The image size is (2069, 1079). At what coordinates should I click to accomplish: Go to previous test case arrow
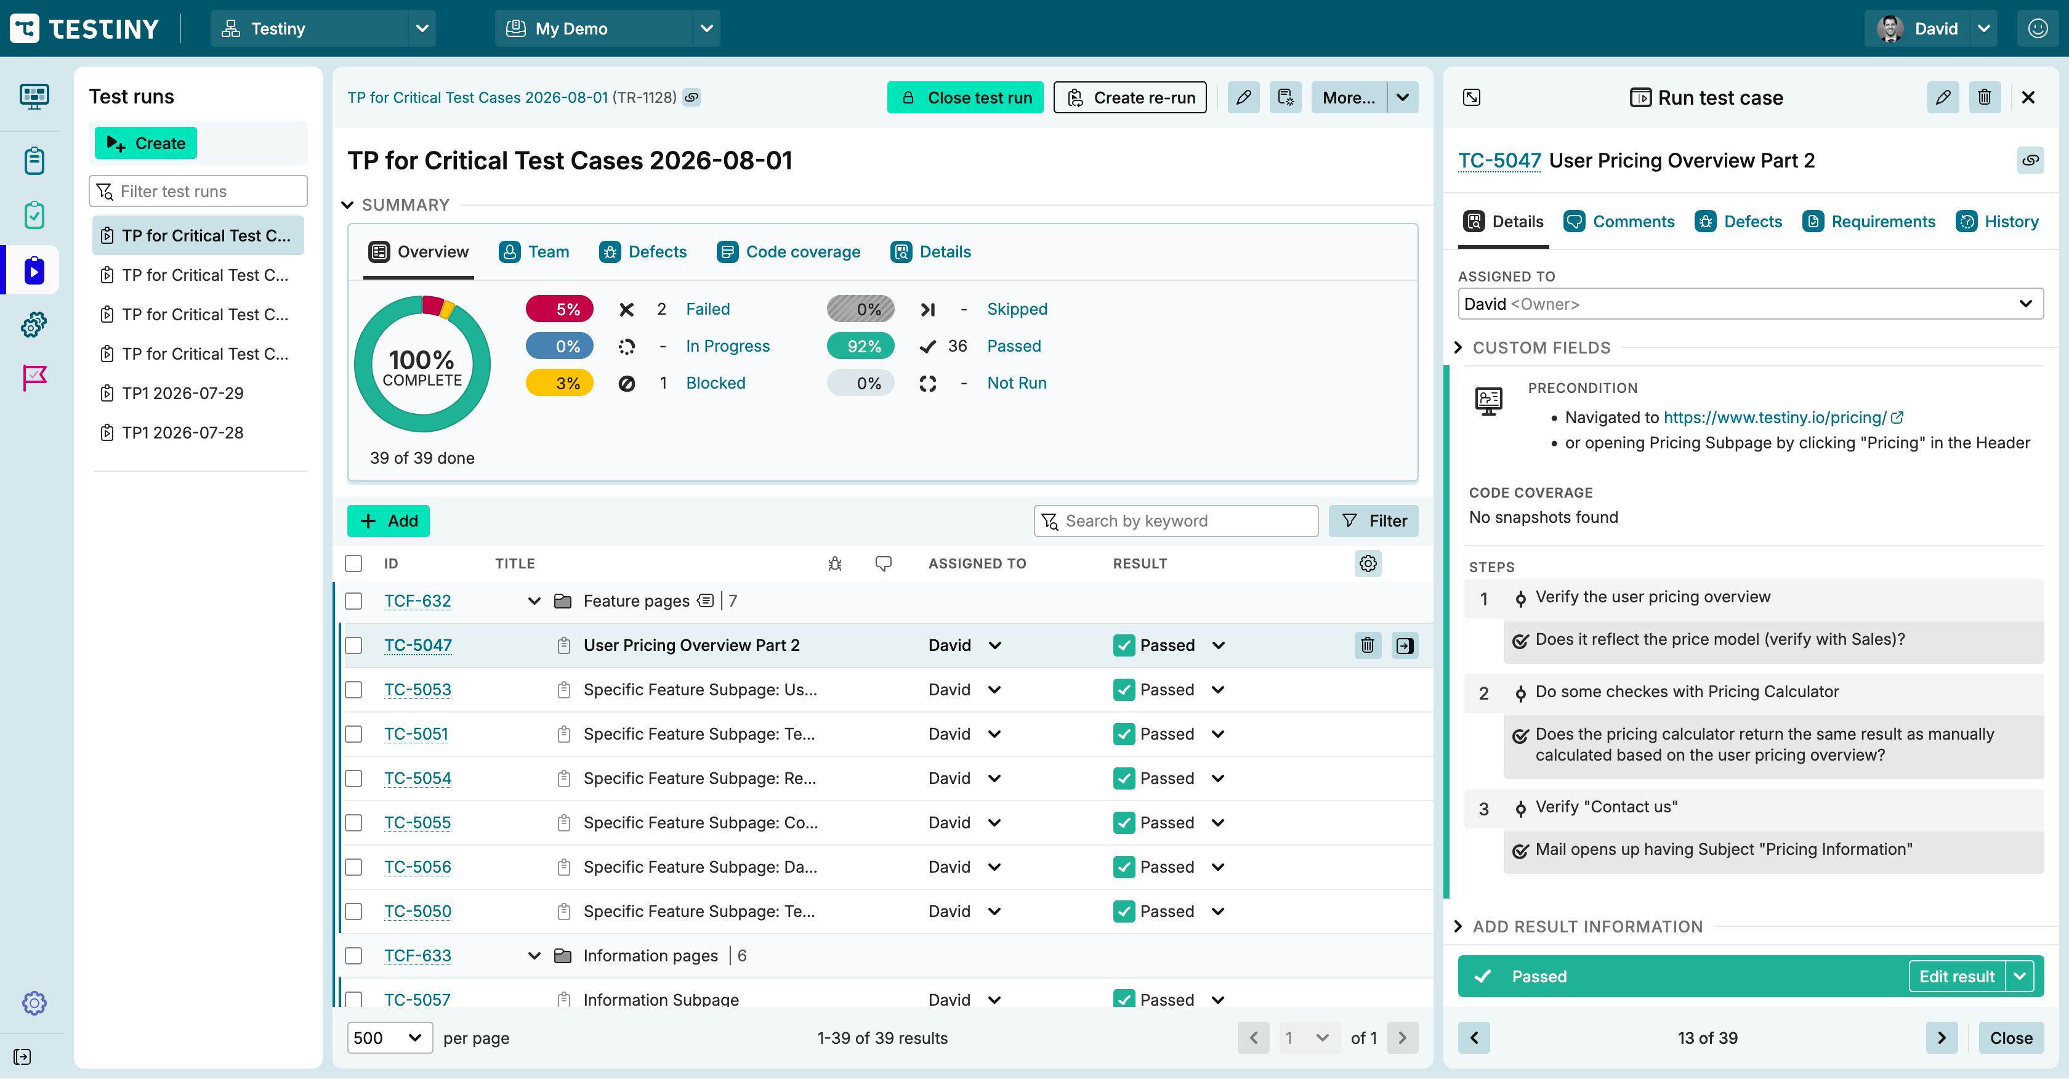1474,1037
